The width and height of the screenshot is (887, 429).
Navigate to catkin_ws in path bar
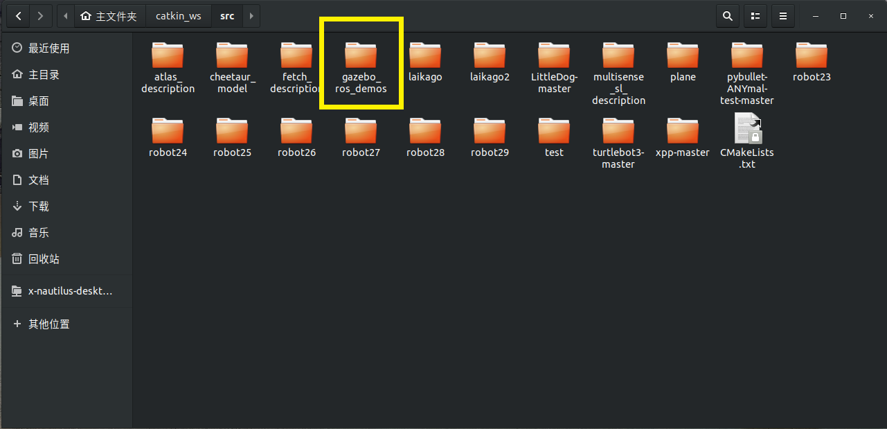pyautogui.click(x=179, y=15)
